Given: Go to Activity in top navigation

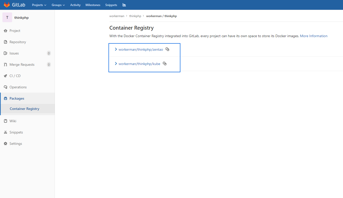Looking at the screenshot, I should 75,5.
